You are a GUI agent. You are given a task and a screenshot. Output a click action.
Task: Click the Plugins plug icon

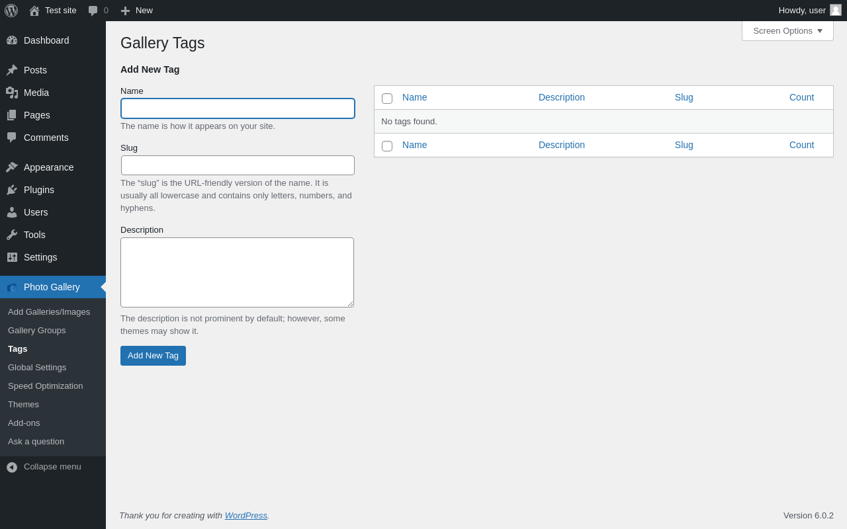[12, 190]
